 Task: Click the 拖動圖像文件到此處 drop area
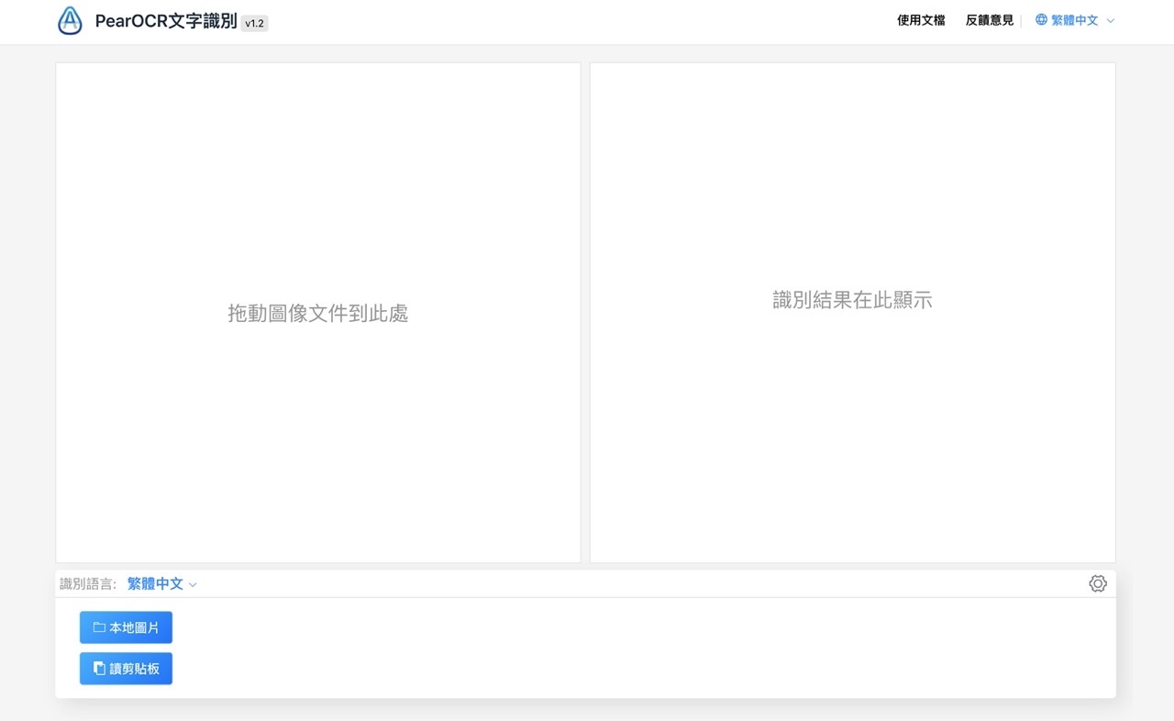[318, 313]
